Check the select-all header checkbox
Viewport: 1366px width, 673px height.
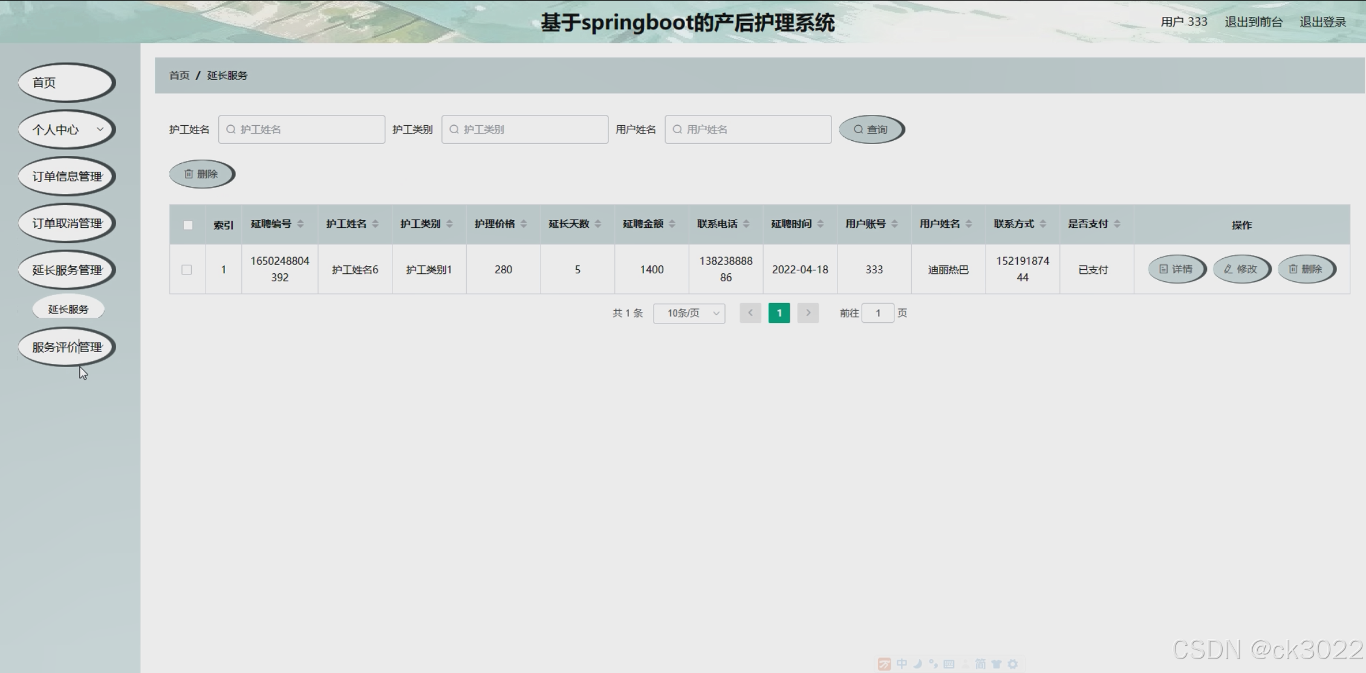[188, 225]
